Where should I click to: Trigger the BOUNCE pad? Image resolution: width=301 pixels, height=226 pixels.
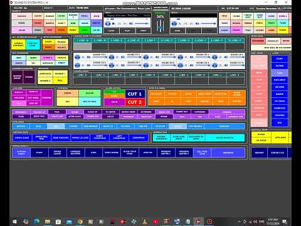click(x=61, y=47)
